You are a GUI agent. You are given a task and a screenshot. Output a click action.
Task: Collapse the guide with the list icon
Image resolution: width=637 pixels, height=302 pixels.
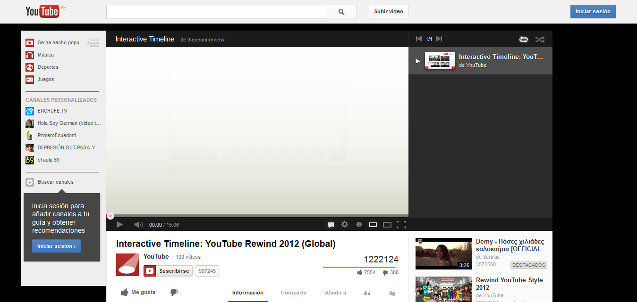(x=94, y=43)
